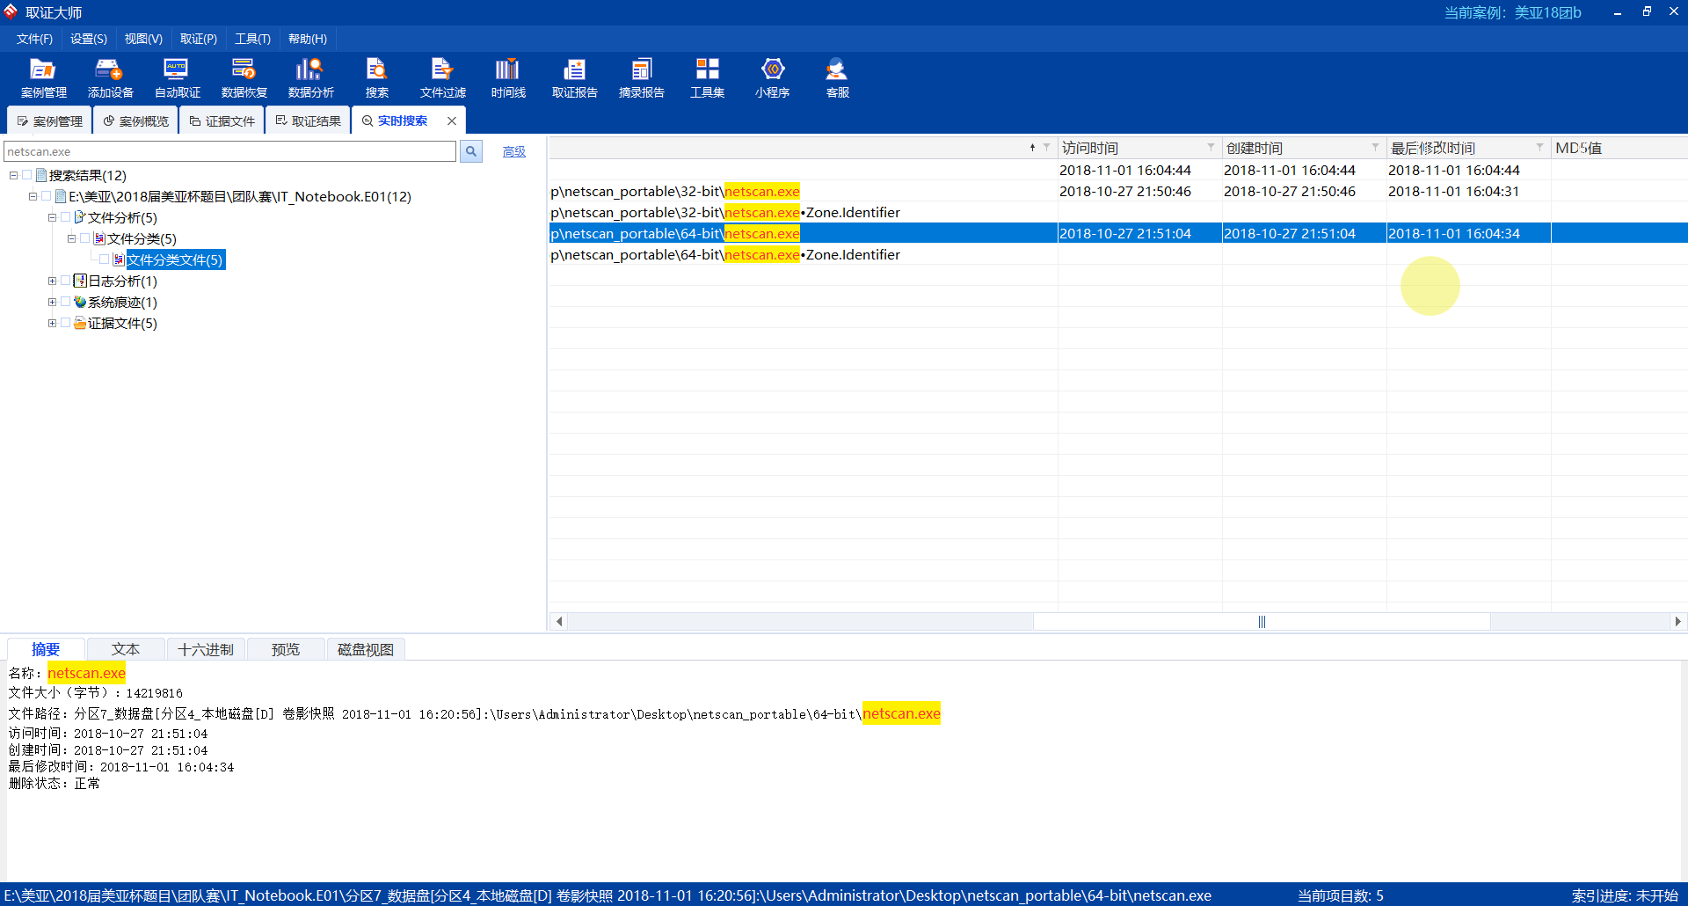Collapse the 文件分类(5) node

point(71,238)
